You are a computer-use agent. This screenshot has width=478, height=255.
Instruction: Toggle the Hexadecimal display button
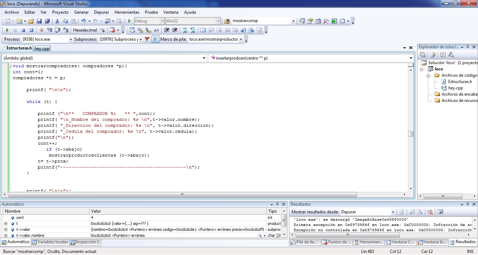pos(85,30)
